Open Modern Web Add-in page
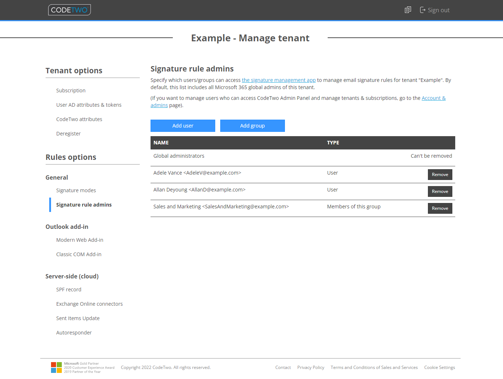Image resolution: width=503 pixels, height=379 pixels. tap(80, 240)
